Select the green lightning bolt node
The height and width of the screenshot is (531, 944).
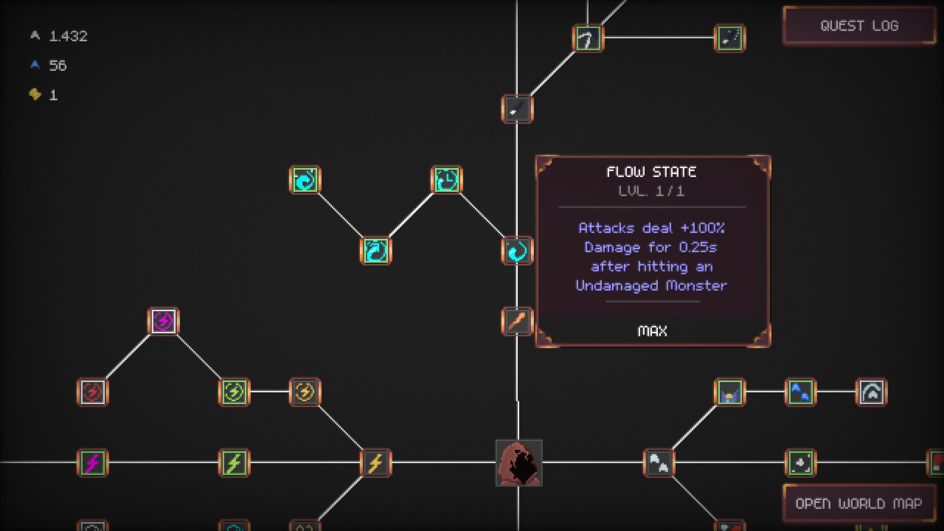point(234,463)
